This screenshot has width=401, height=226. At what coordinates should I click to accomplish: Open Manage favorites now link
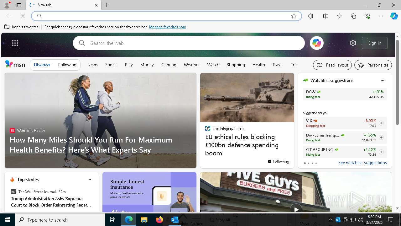point(167,27)
